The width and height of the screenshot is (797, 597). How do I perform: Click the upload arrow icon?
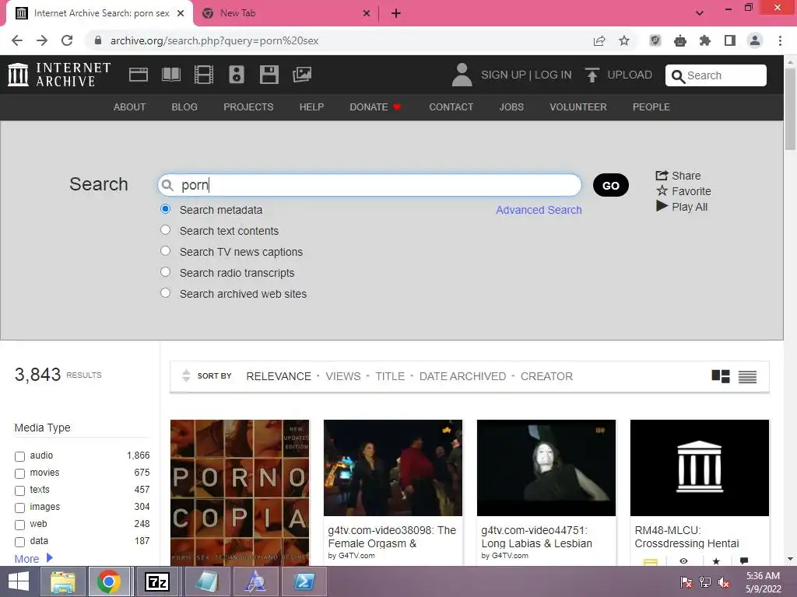click(x=592, y=75)
